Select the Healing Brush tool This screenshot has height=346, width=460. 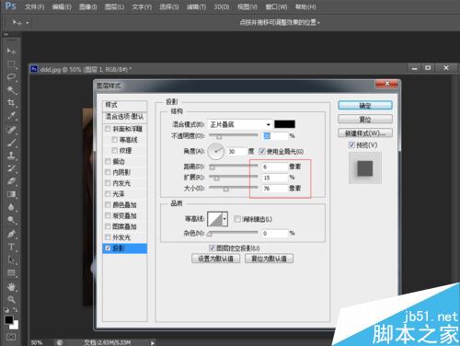11,130
